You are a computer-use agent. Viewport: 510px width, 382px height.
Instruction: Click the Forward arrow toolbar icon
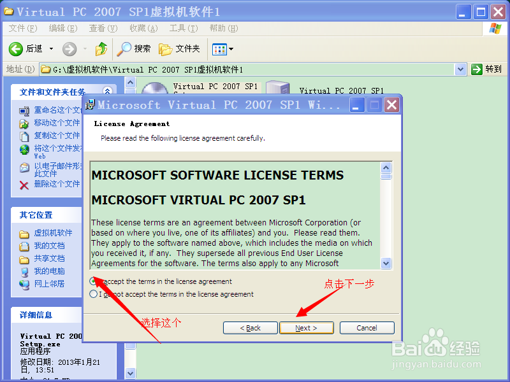coord(69,49)
